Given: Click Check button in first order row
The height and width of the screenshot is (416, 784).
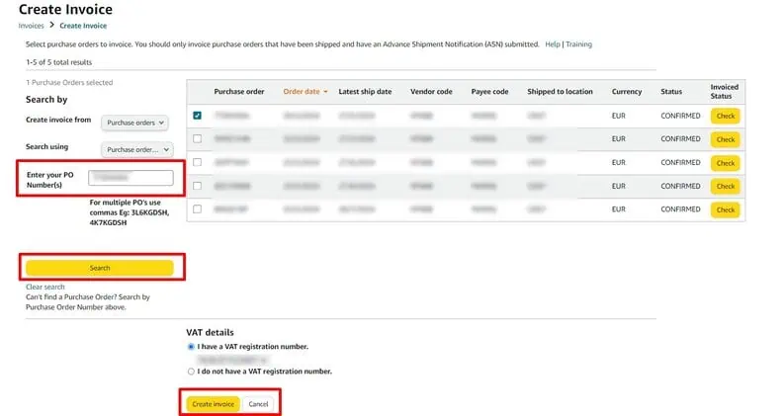Looking at the screenshot, I should (726, 116).
